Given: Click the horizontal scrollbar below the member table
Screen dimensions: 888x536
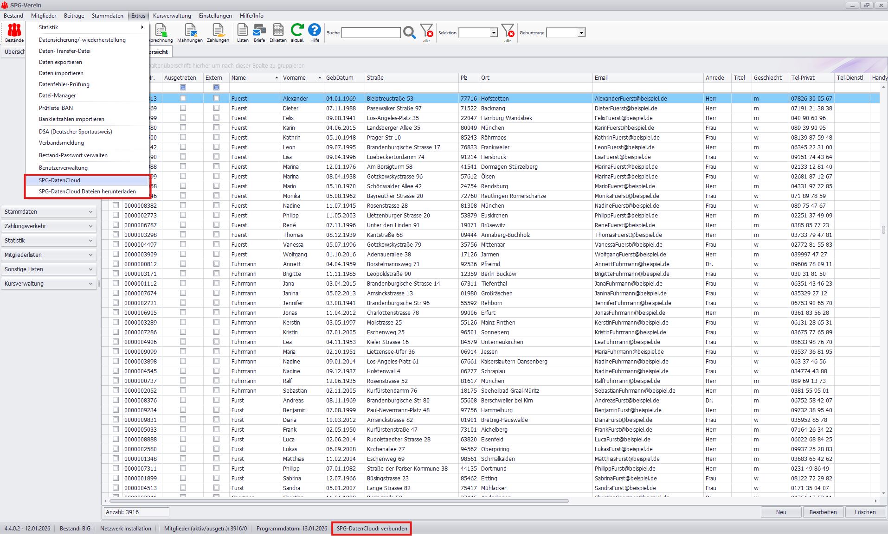Looking at the screenshot, I should click(x=339, y=501).
